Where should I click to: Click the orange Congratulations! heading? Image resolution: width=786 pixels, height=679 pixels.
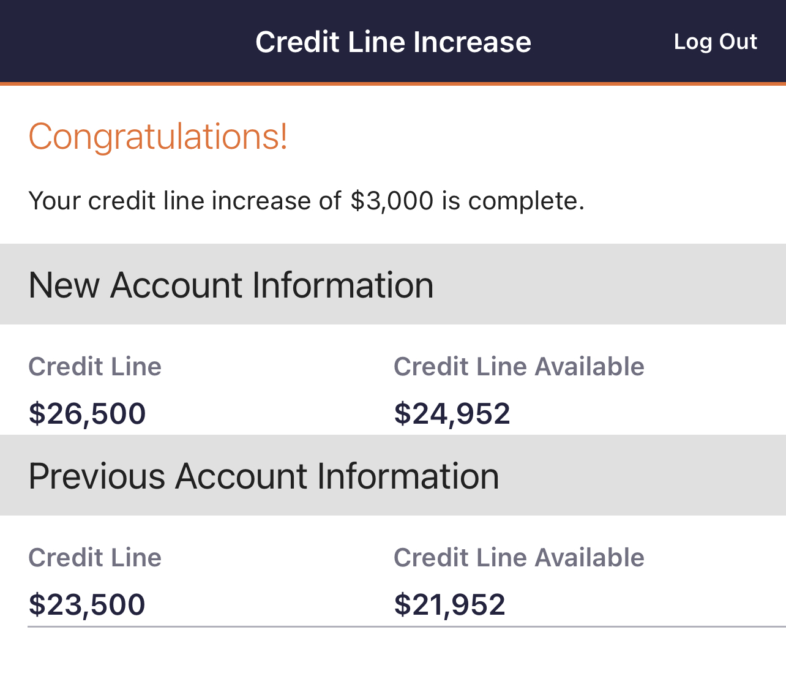(158, 136)
